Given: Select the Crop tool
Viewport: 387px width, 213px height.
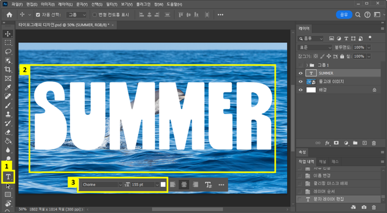Looking at the screenshot, I should pos(8,70).
